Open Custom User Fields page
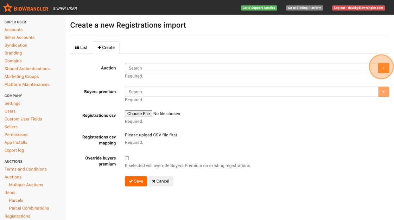 pos(23,119)
